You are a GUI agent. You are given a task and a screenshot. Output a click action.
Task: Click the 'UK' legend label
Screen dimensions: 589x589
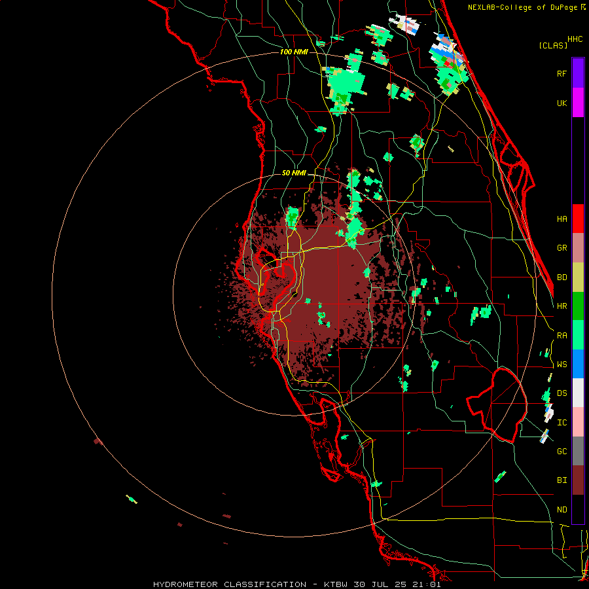click(x=562, y=103)
